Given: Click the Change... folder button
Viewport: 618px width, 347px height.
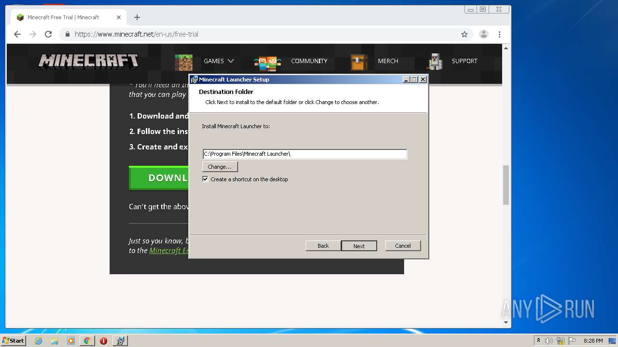Looking at the screenshot, I should pyautogui.click(x=220, y=167).
